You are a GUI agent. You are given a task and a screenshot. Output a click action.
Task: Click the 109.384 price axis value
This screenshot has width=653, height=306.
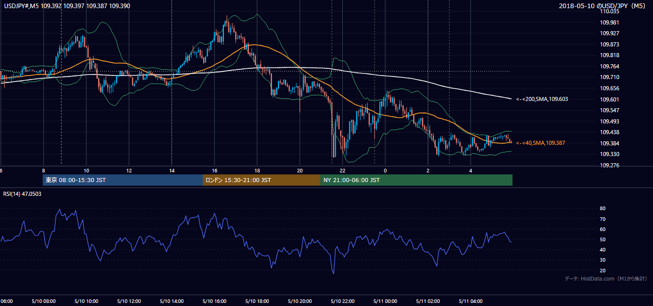click(610, 143)
